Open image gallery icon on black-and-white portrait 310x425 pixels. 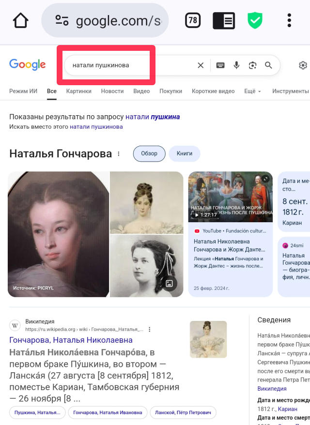pos(169,284)
